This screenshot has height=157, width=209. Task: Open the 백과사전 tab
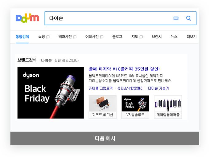click(65, 36)
